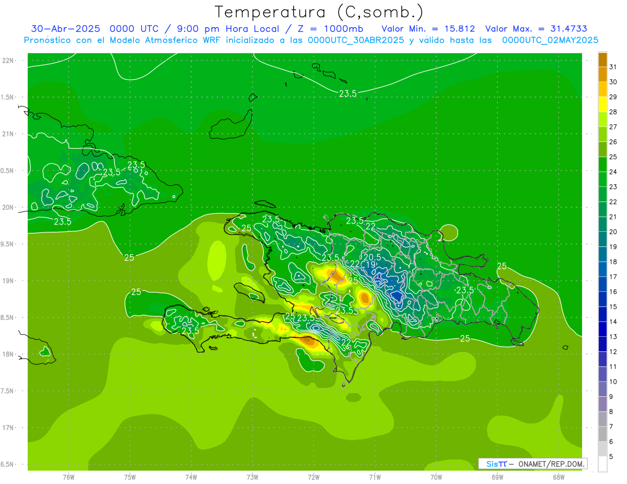The height and width of the screenshot is (484, 627).
Task: Select the Valor Min. = 15.812 text
Action: (x=428, y=28)
